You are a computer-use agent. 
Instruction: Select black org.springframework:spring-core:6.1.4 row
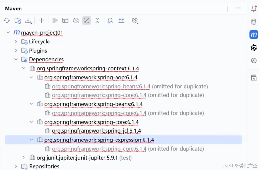[91, 122]
